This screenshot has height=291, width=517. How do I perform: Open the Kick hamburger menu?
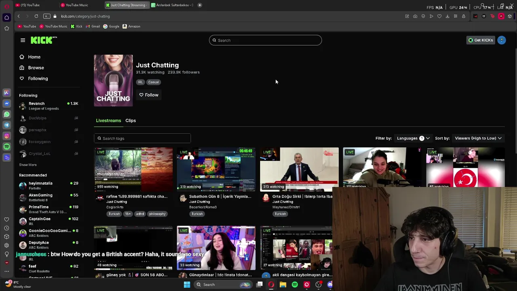[23, 40]
